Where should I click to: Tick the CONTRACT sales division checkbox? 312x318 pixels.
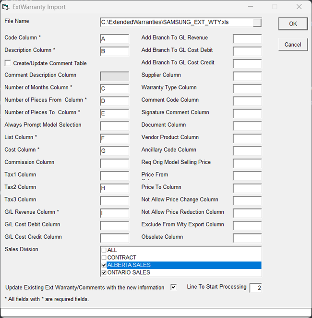coord(104,257)
